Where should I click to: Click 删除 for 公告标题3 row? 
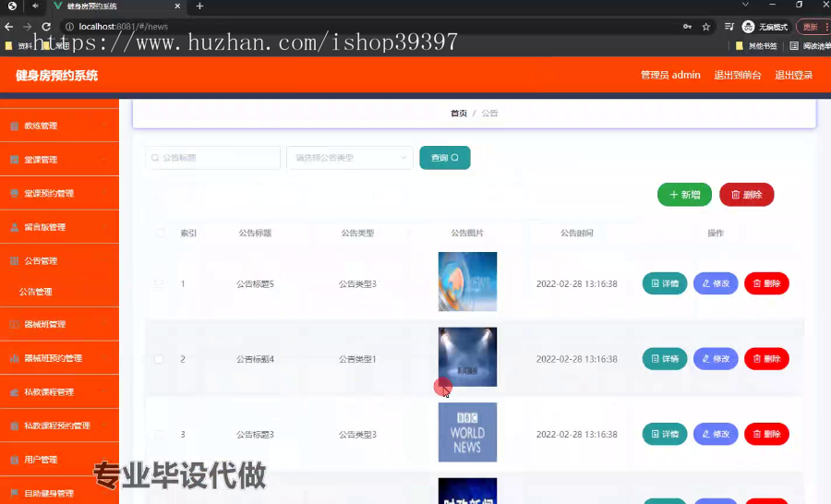click(x=766, y=434)
